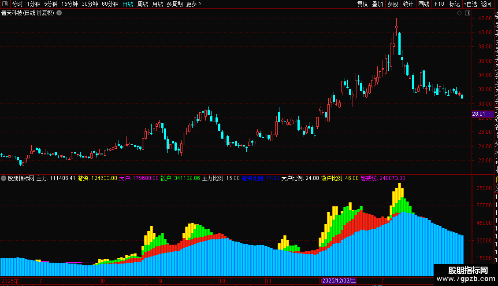Image resolution: width=498 pixels, height=286 pixels.
Task: Click the 返回 back button
Action: [x=486, y=4]
